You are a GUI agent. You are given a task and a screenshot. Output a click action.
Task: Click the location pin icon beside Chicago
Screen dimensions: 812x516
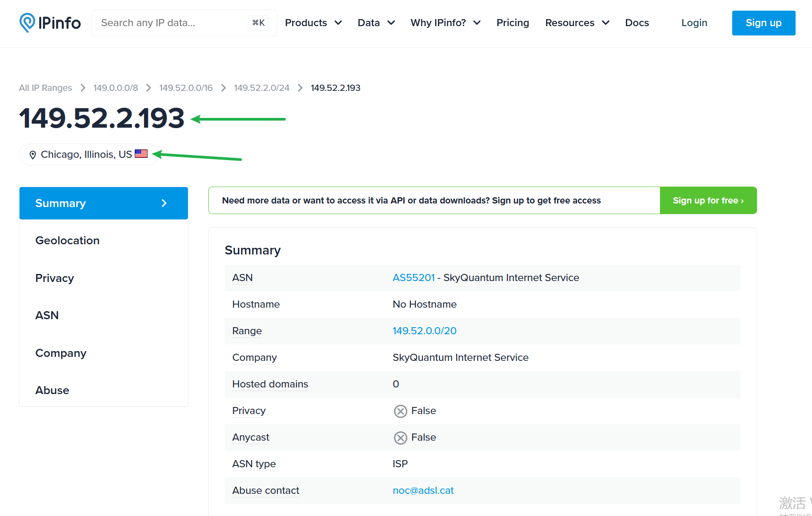point(32,155)
